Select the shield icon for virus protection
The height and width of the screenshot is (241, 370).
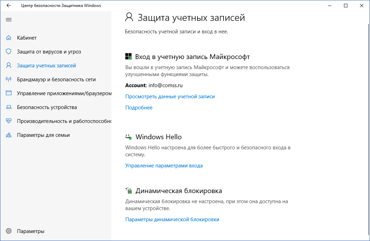tap(8, 51)
